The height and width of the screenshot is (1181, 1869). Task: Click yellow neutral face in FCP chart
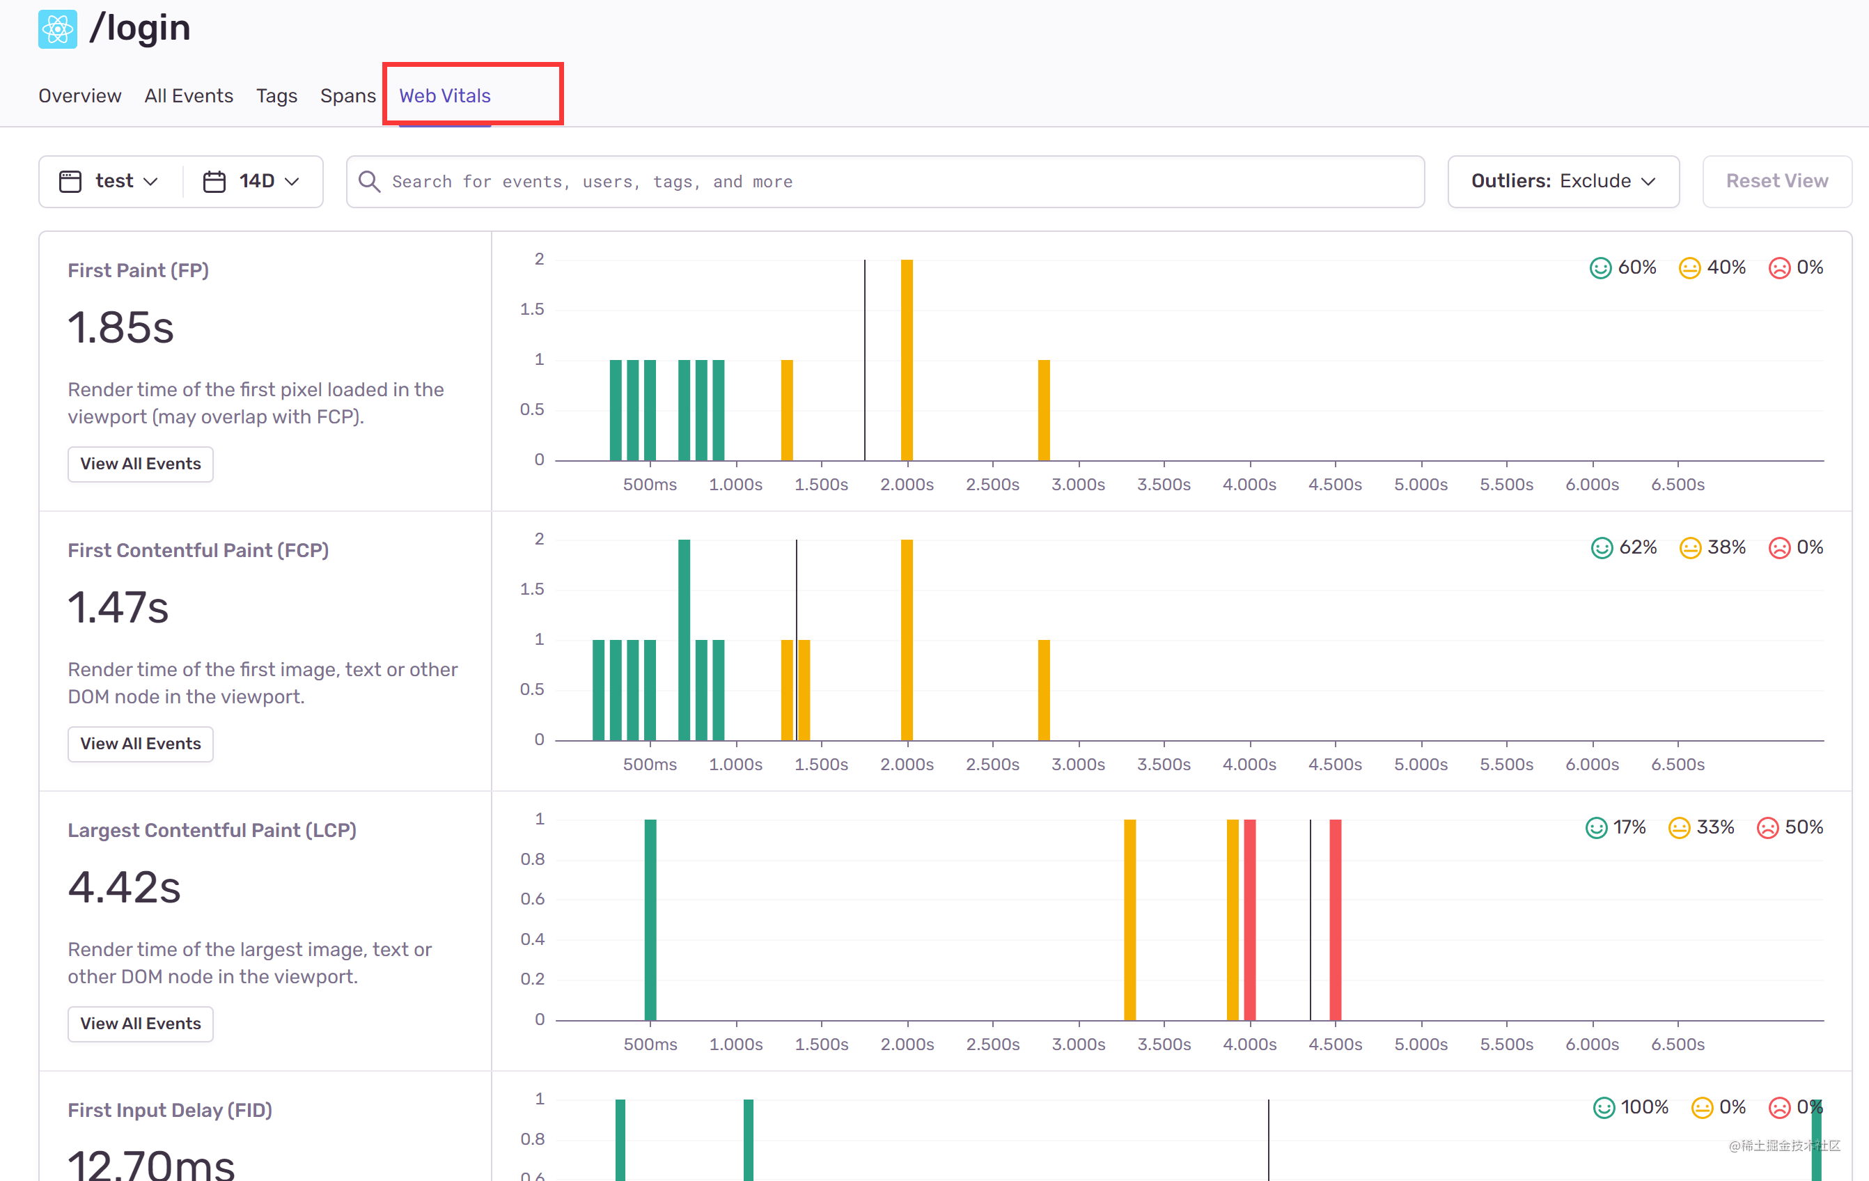coord(1690,549)
